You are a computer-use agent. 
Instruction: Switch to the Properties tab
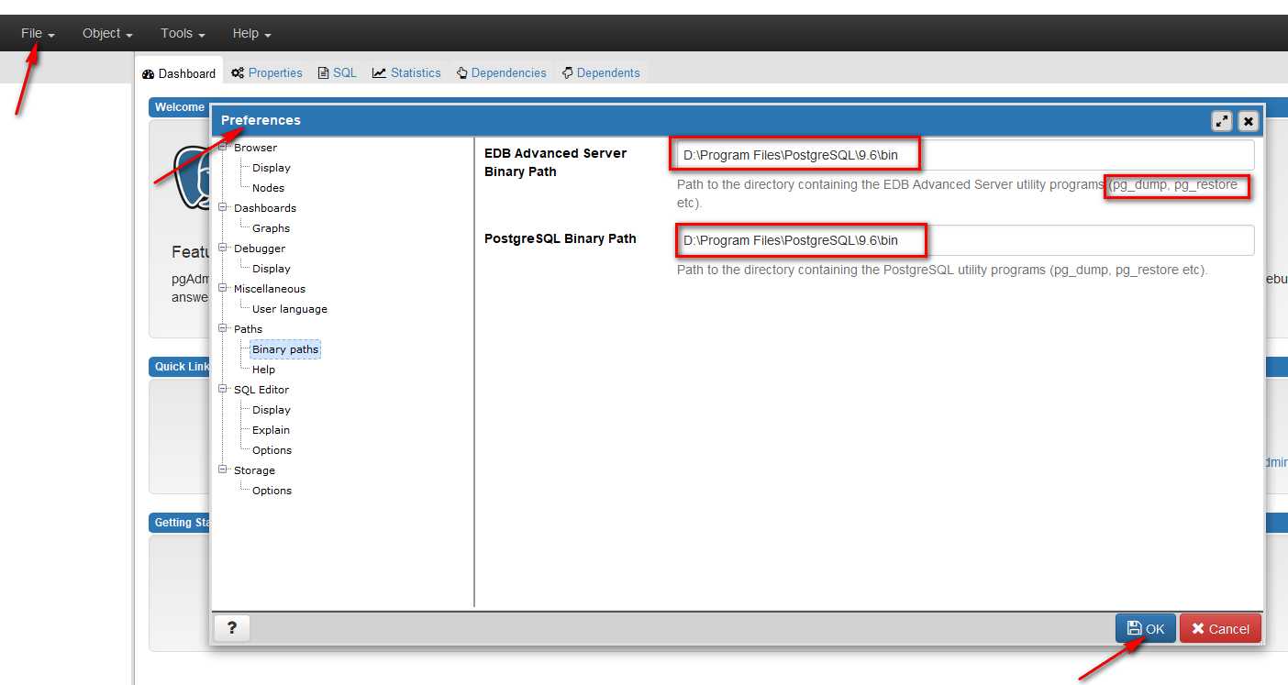(267, 73)
